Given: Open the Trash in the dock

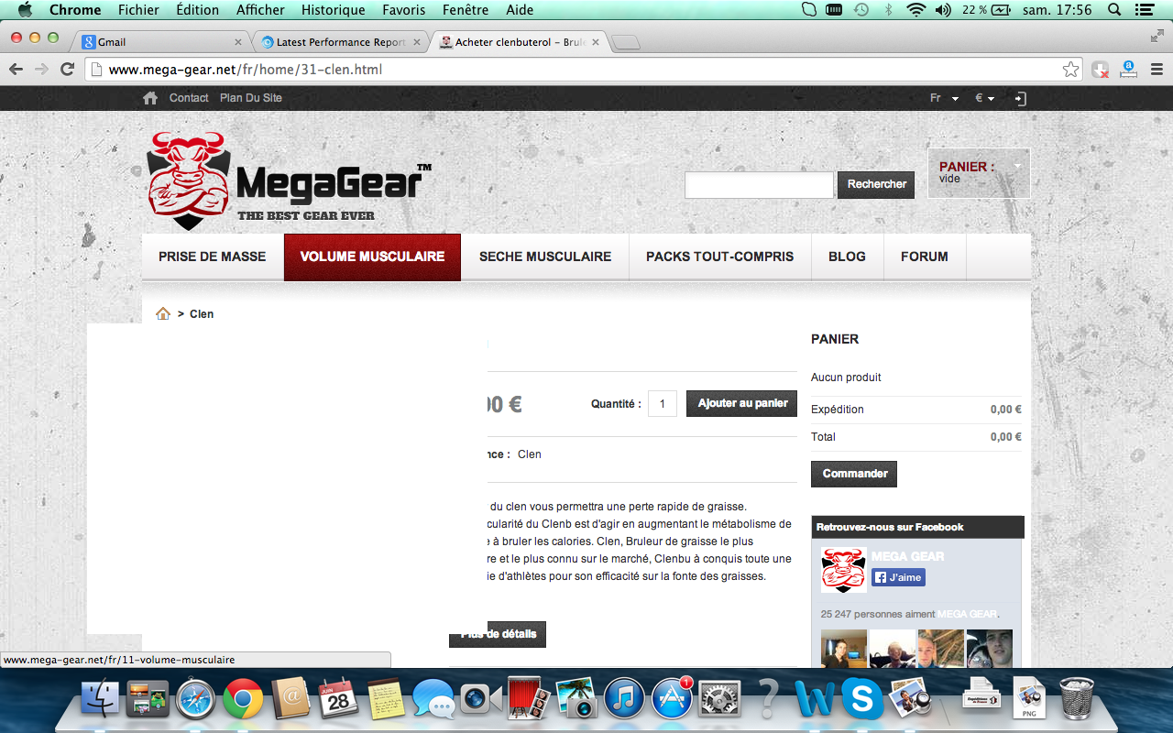Looking at the screenshot, I should [x=1076, y=699].
